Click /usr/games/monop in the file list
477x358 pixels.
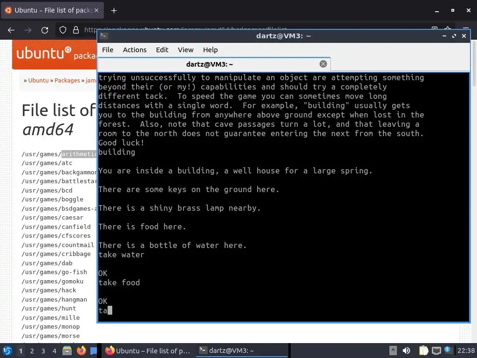50,327
